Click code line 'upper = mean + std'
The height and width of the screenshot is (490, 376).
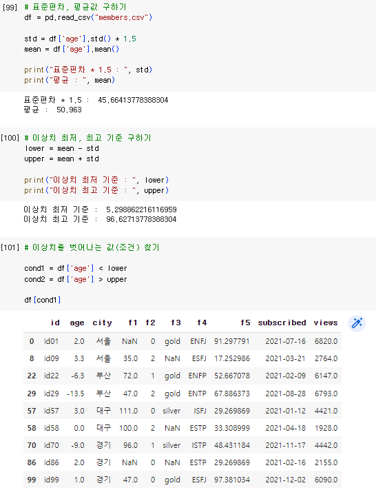61,159
